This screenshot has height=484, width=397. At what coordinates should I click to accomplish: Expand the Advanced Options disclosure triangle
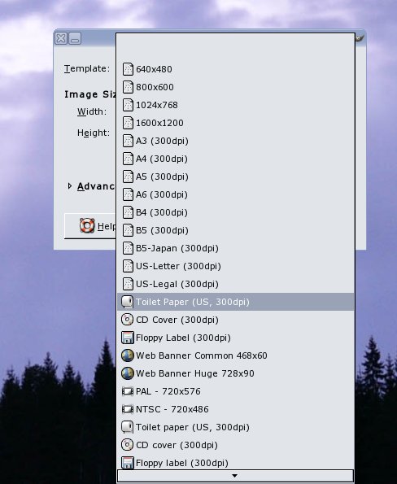pos(70,186)
